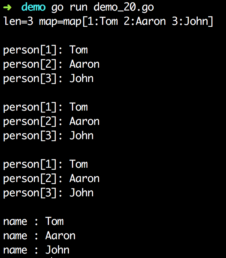The image size is (226, 258).
Task: Click the name : Tom output line
Action: (x=34, y=222)
